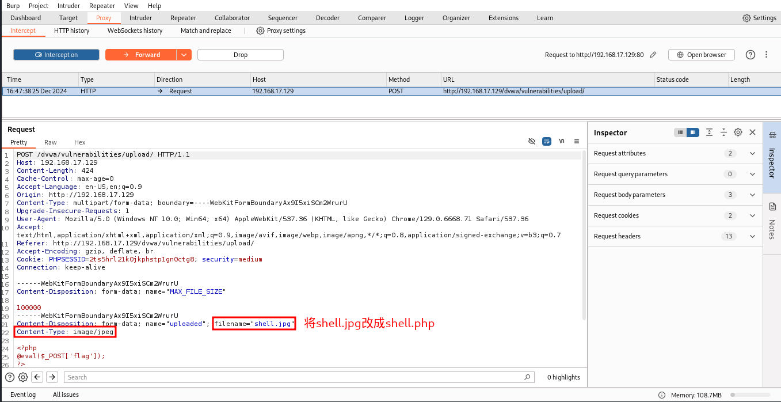Click the filename="shell.jpg" text in request
Screen dimensions: 781x402
tap(254, 324)
